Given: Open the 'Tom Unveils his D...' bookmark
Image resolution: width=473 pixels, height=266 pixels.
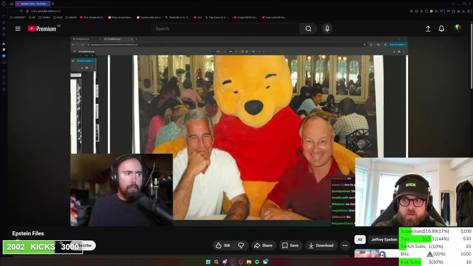Looking at the screenshot, I should pyautogui.click(x=92, y=17).
